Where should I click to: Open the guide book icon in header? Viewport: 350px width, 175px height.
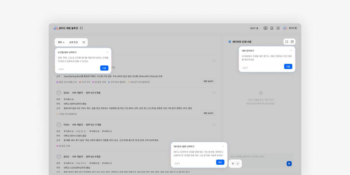pos(265,28)
